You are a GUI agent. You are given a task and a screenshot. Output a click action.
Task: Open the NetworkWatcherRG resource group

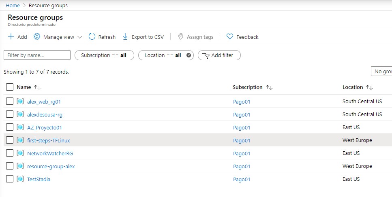(50, 154)
